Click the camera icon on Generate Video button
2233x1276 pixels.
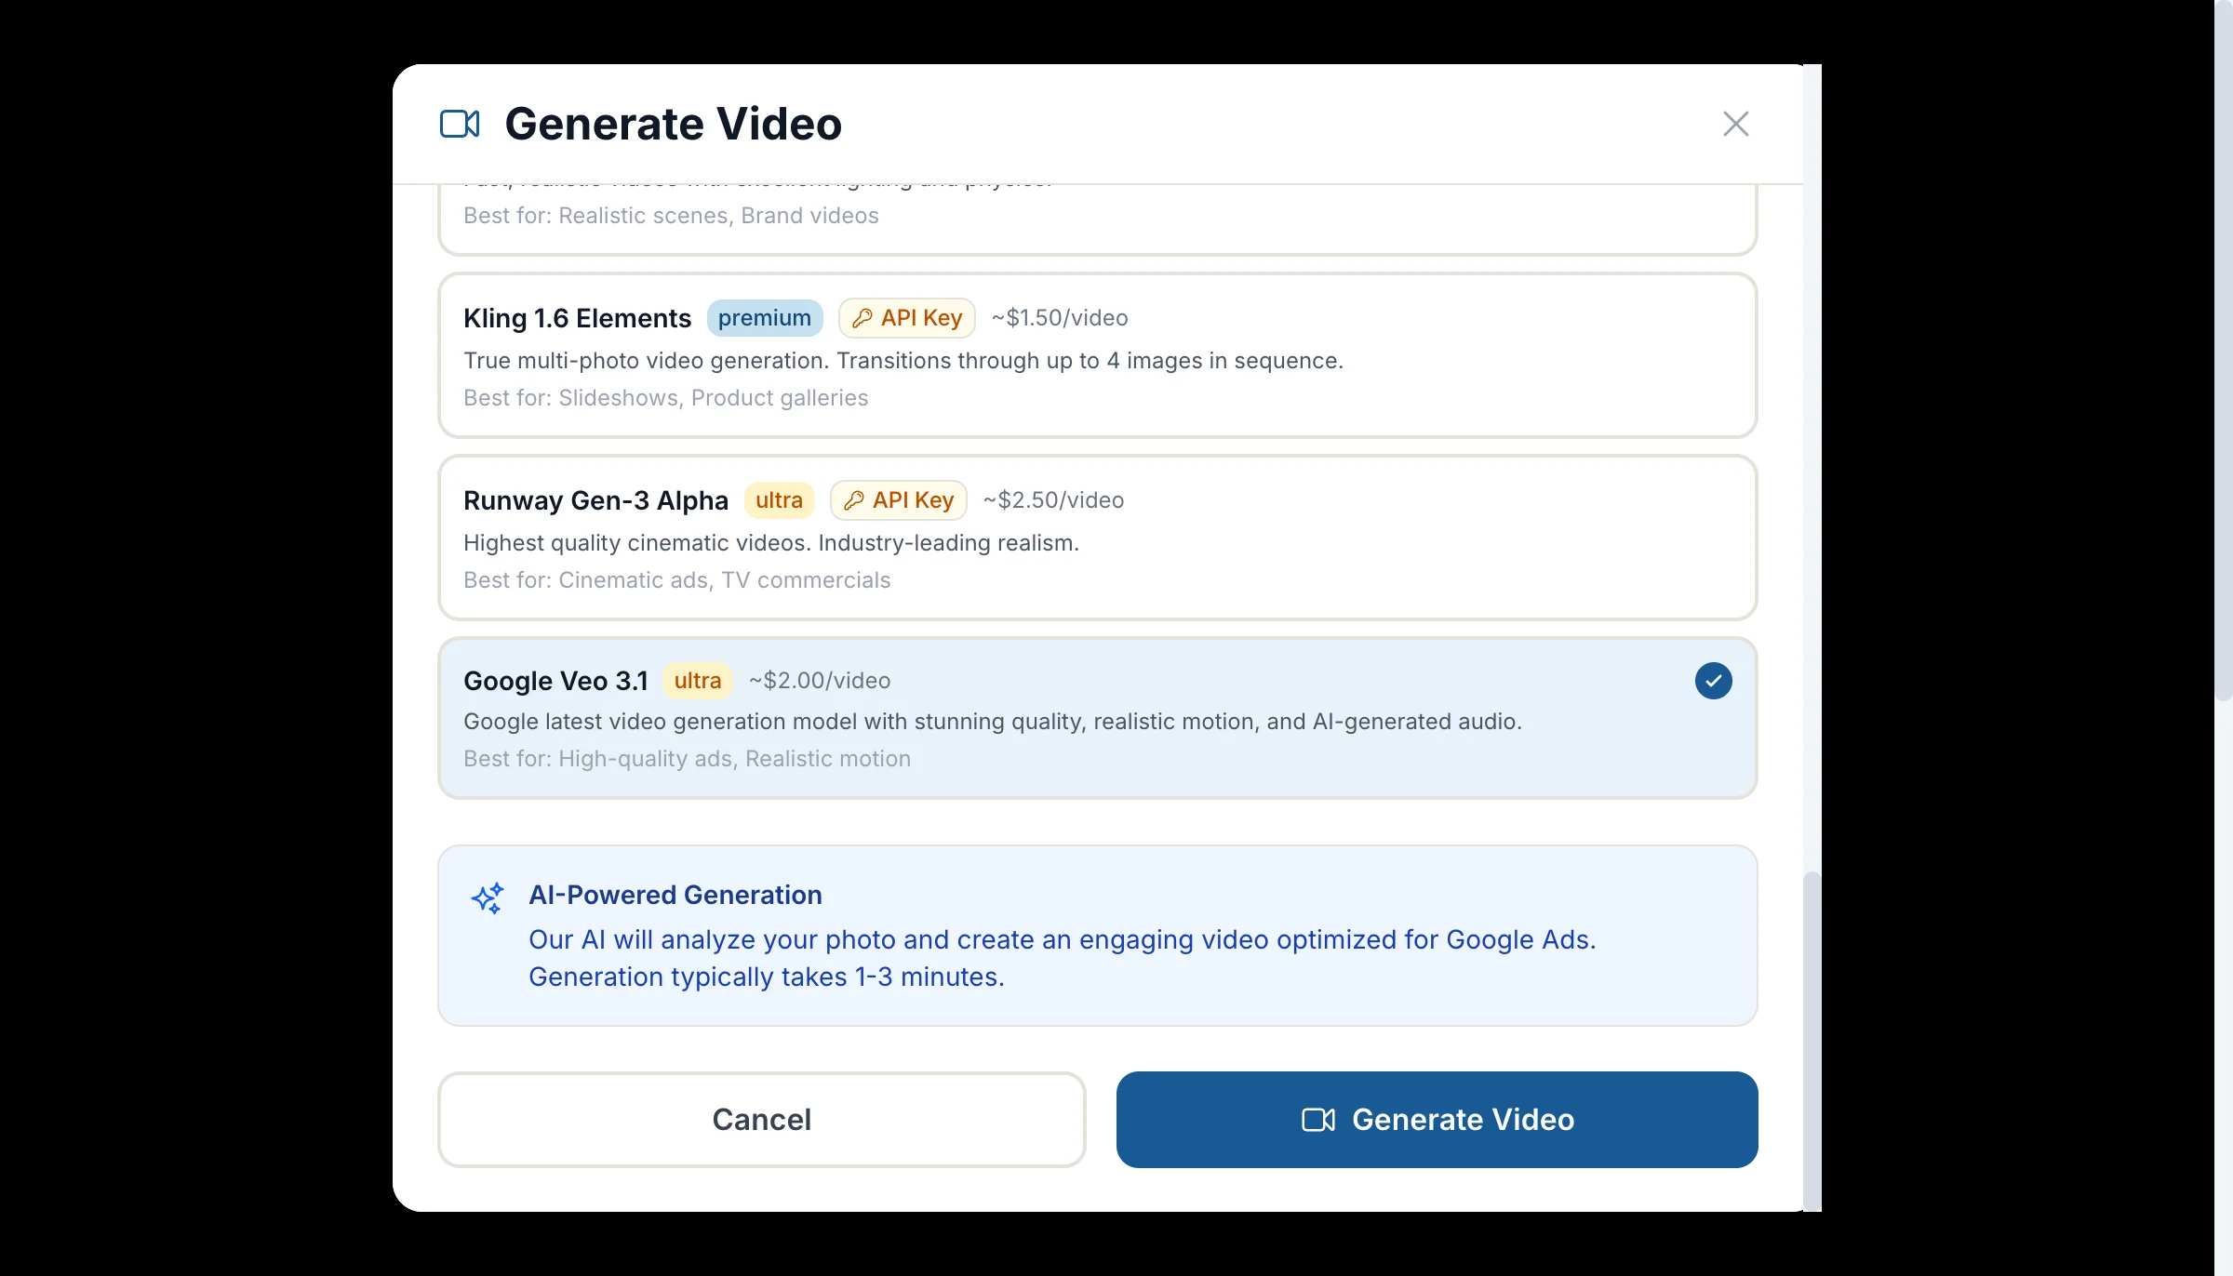click(1317, 1120)
